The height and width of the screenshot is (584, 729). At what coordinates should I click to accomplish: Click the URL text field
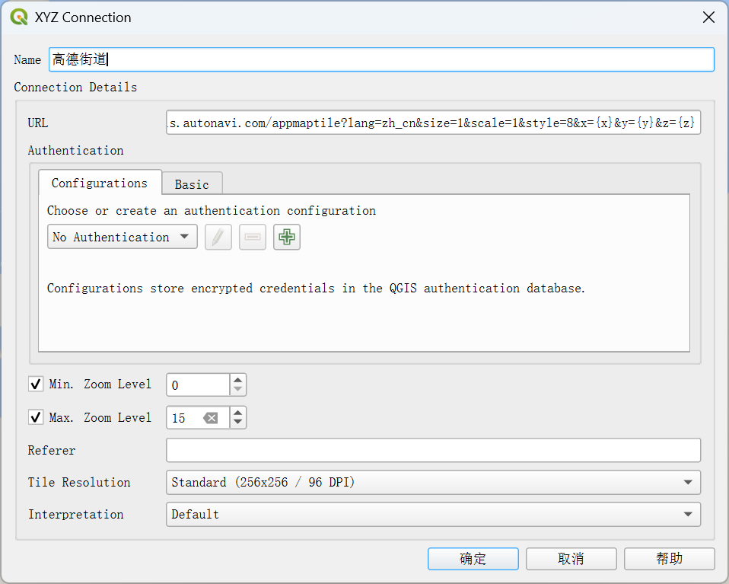(433, 123)
